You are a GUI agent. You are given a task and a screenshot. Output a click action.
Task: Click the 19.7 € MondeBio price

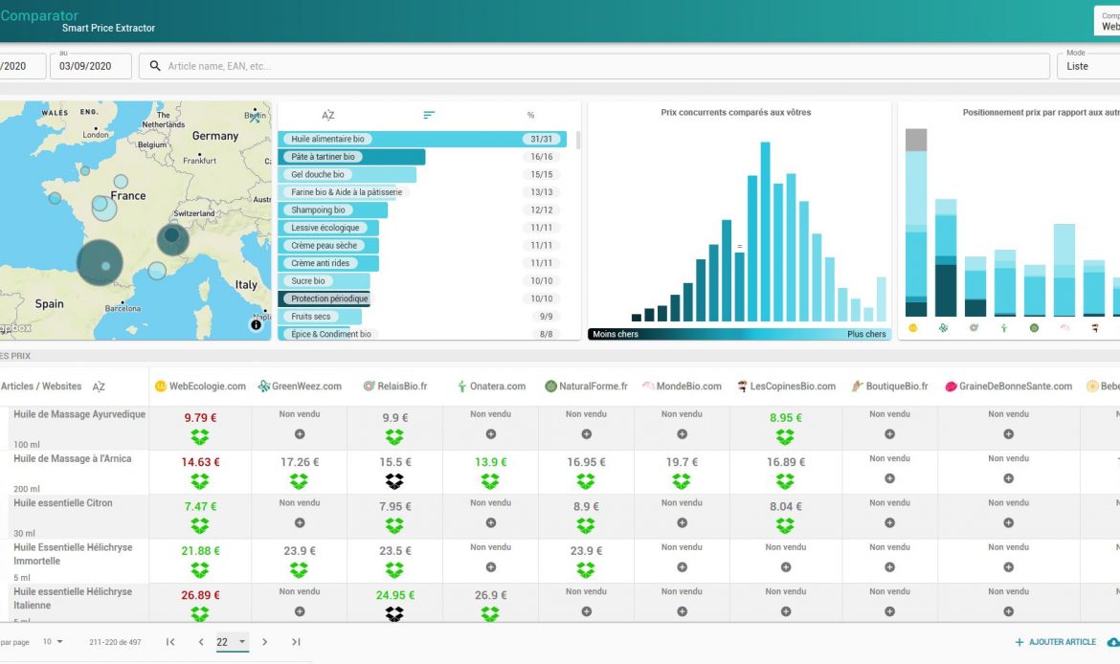click(x=683, y=462)
